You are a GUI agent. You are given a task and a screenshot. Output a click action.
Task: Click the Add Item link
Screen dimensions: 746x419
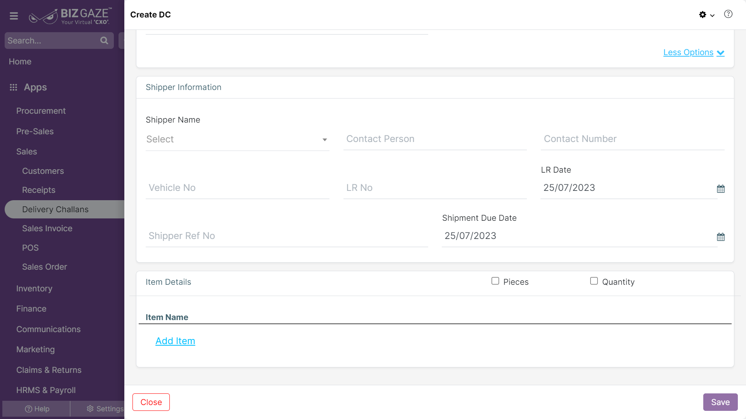[x=175, y=341]
